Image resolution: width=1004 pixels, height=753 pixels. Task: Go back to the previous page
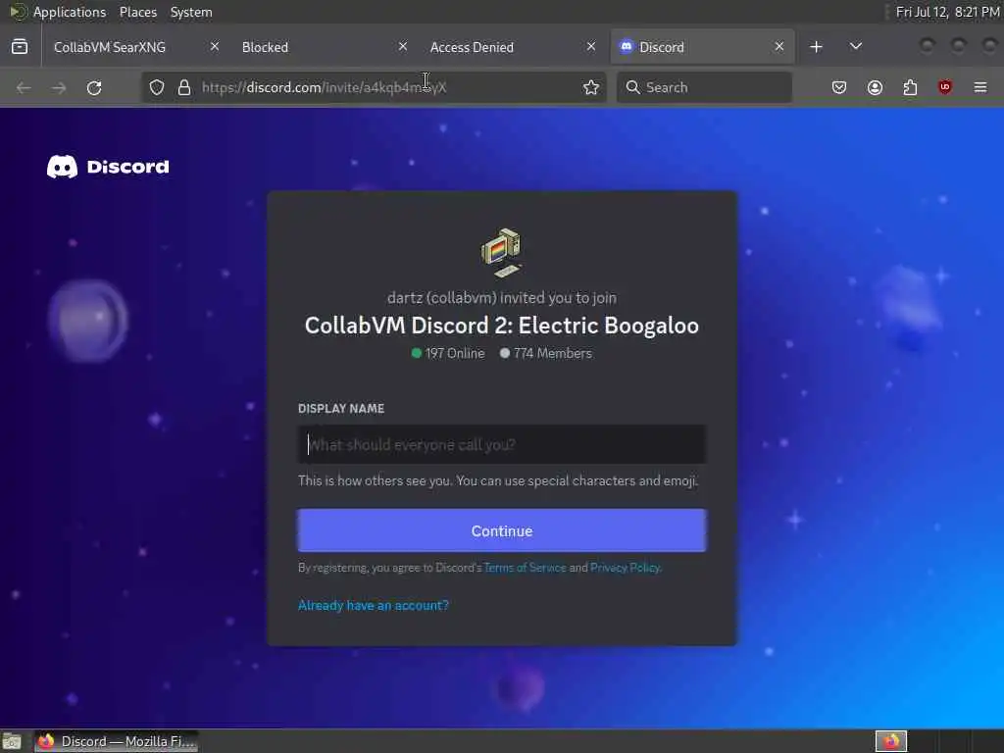coord(24,87)
